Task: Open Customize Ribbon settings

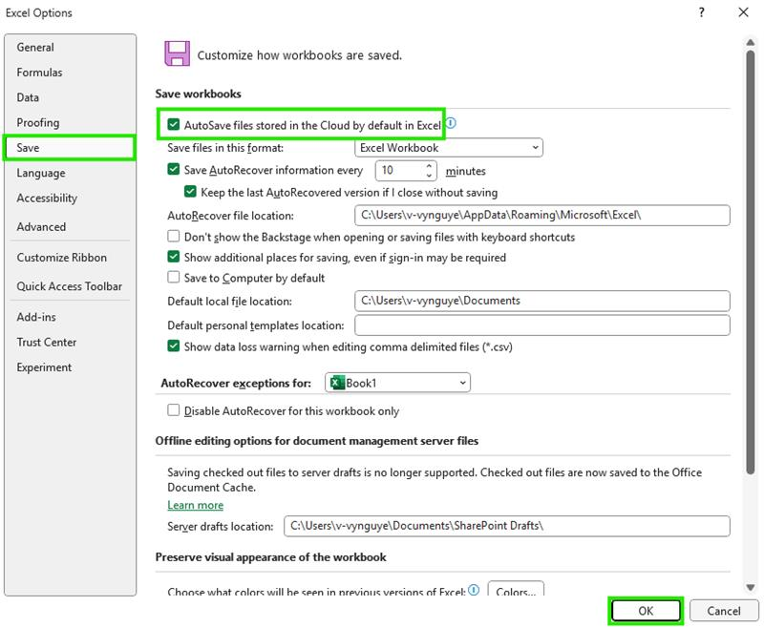Action: pos(62,258)
